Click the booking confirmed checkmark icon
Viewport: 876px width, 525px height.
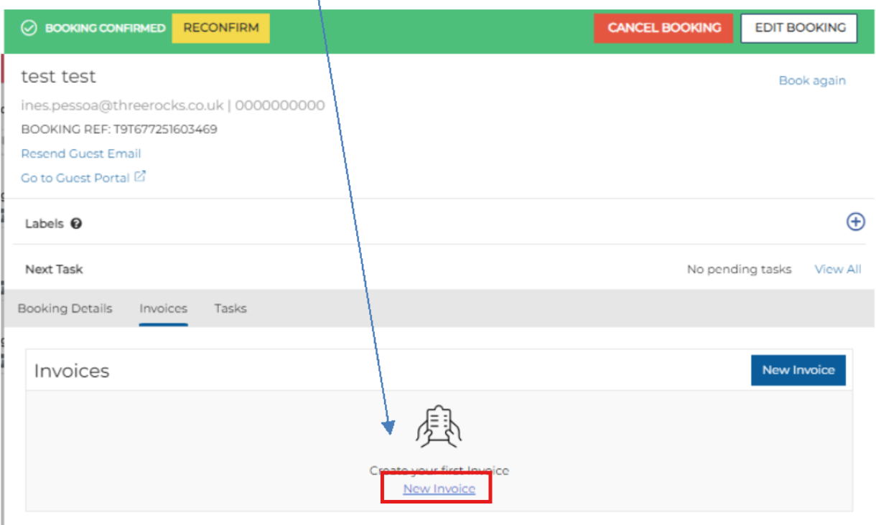point(29,28)
